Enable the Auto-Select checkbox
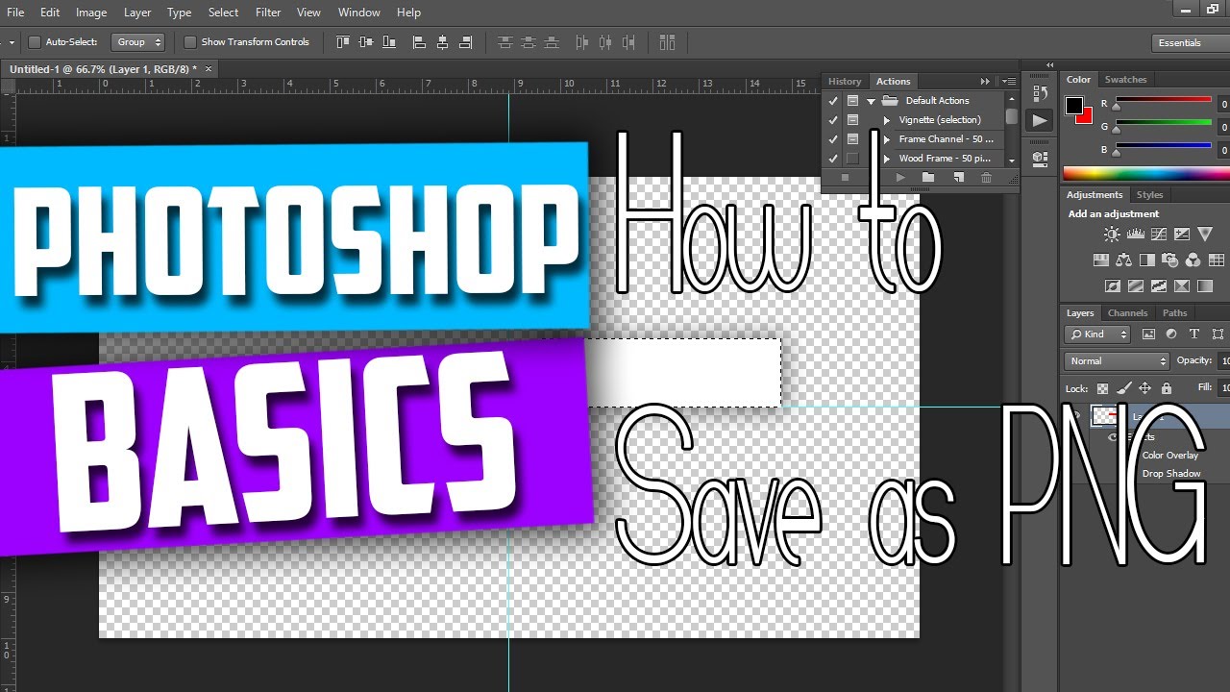The image size is (1230, 692). coord(35,42)
